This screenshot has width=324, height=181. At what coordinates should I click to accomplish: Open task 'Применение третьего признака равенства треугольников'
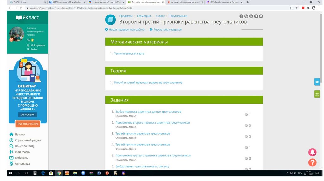153,155
